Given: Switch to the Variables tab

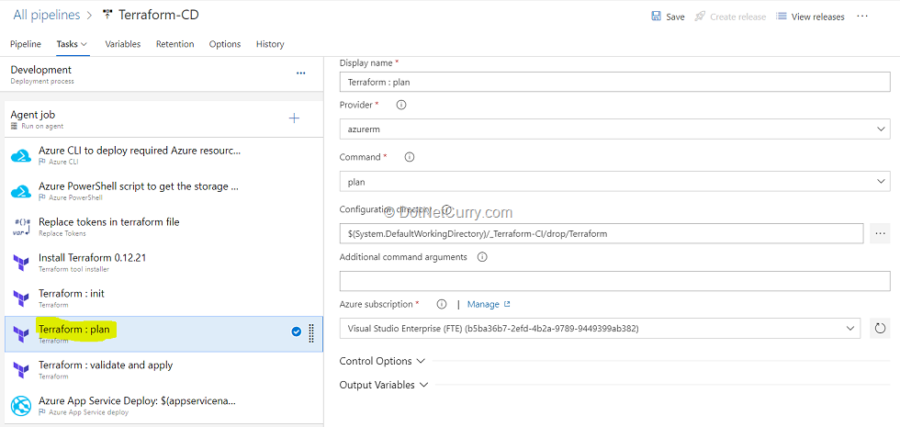Looking at the screenshot, I should 123,44.
